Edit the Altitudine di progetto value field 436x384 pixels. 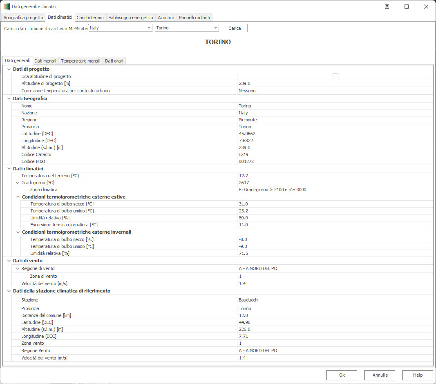(x=334, y=83)
